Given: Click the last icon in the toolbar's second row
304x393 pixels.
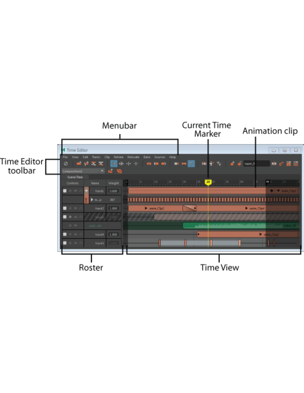Looking at the screenshot, I should [x=119, y=171].
